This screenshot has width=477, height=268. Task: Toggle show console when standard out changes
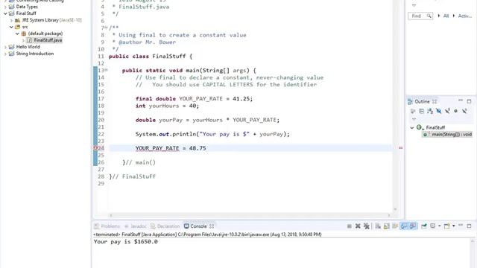pyautogui.click(x=404, y=226)
